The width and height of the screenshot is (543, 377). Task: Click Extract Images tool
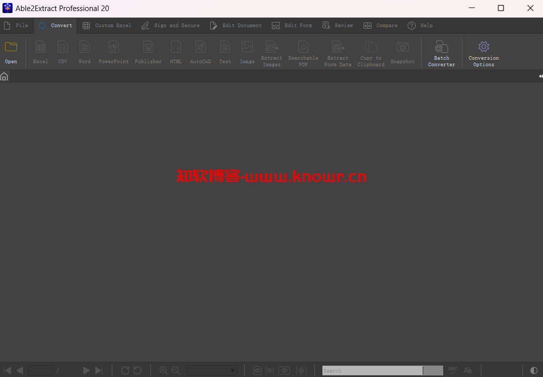tap(272, 54)
